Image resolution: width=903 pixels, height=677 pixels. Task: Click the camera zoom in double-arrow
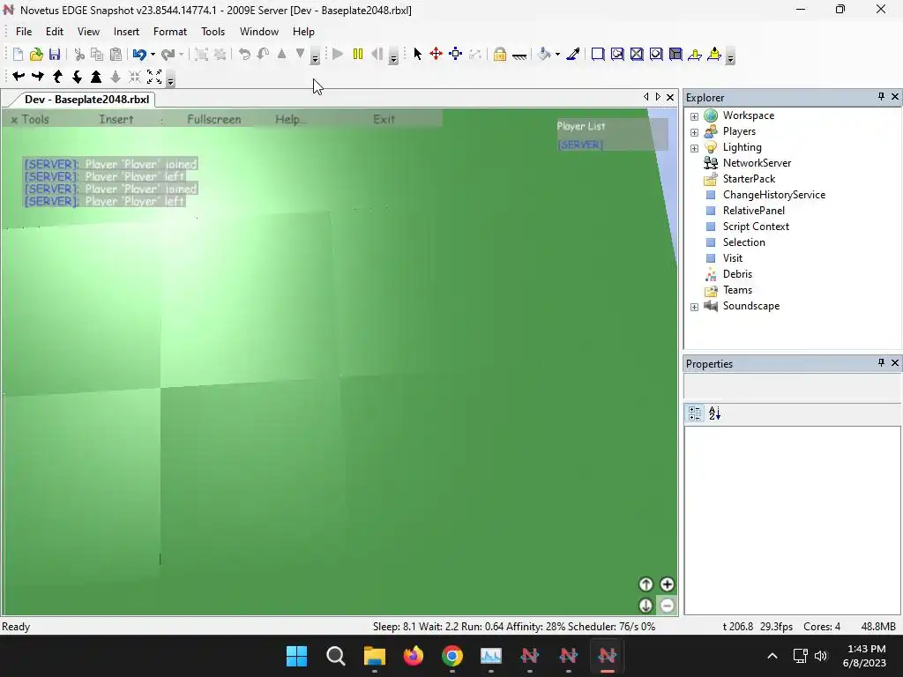click(96, 76)
